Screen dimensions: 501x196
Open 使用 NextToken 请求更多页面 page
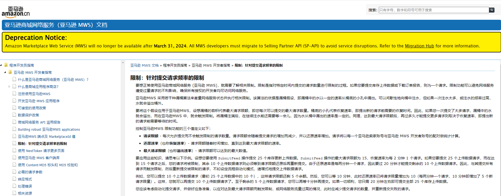click(41, 151)
